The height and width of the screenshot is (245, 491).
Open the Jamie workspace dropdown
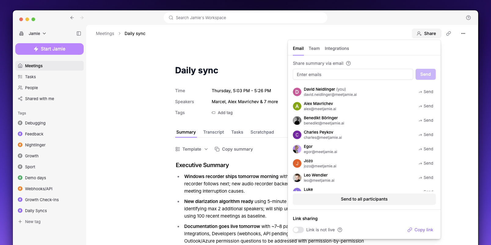(x=37, y=33)
